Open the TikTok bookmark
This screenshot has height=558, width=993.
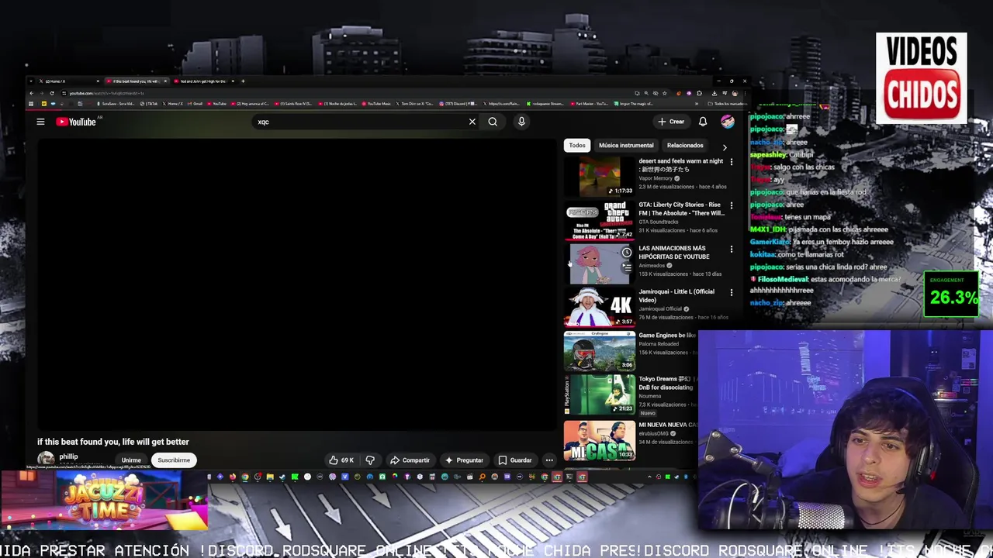click(148, 104)
